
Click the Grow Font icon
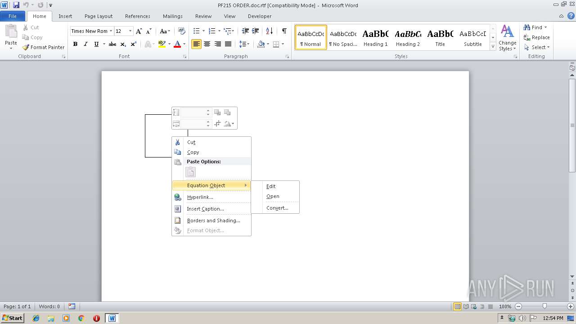tap(139, 31)
